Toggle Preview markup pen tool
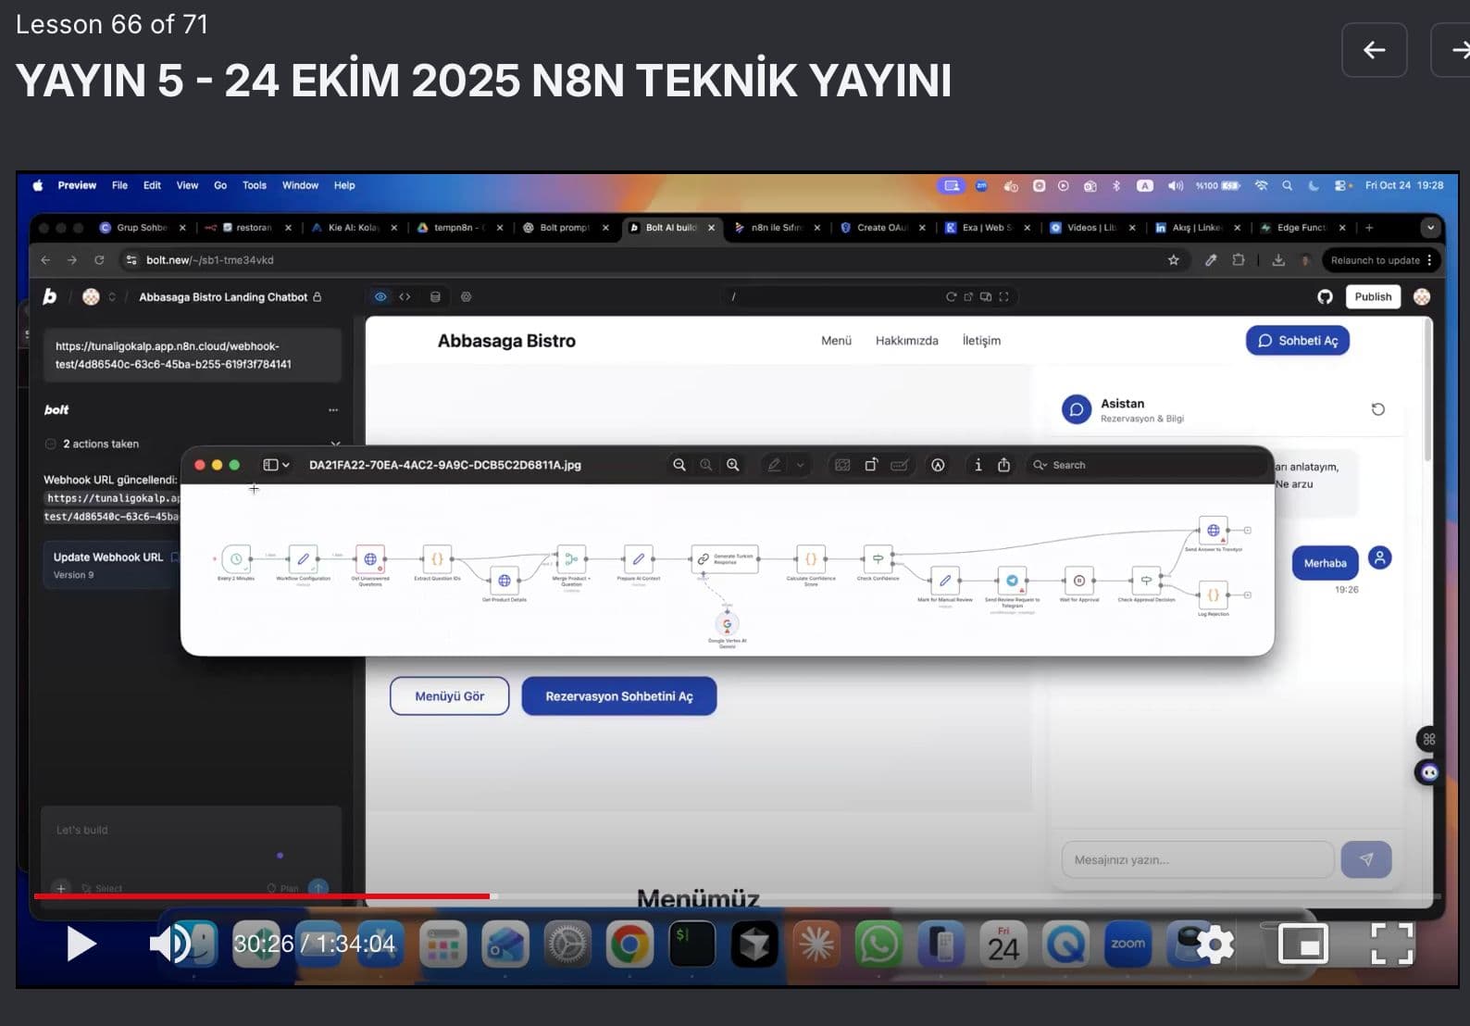The image size is (1470, 1026). pos(775,465)
